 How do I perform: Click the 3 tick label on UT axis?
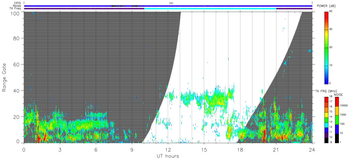click(60, 149)
